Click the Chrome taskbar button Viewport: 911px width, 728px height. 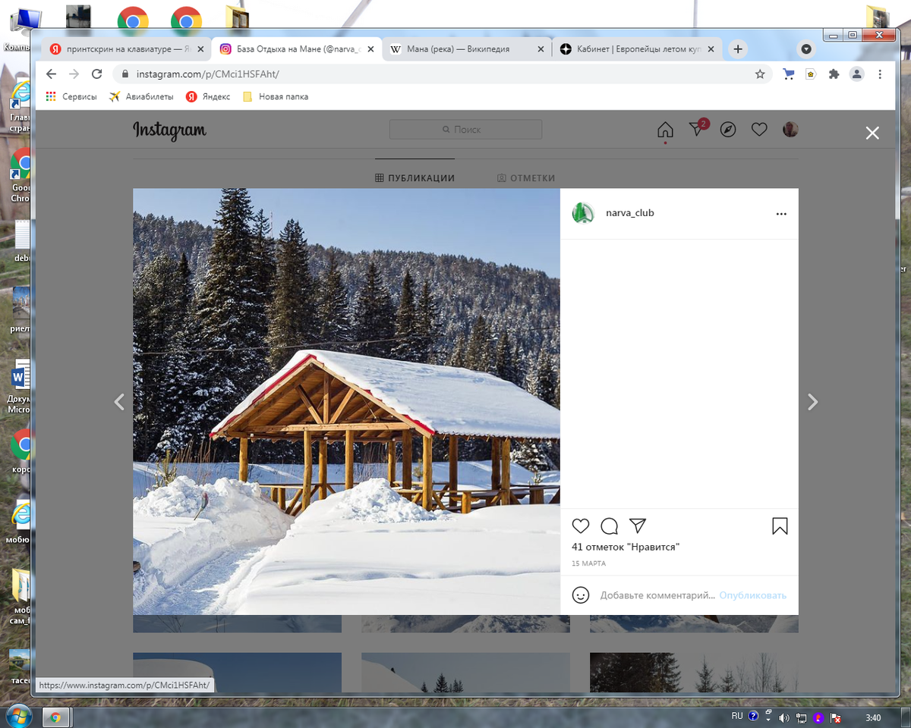pos(55,717)
